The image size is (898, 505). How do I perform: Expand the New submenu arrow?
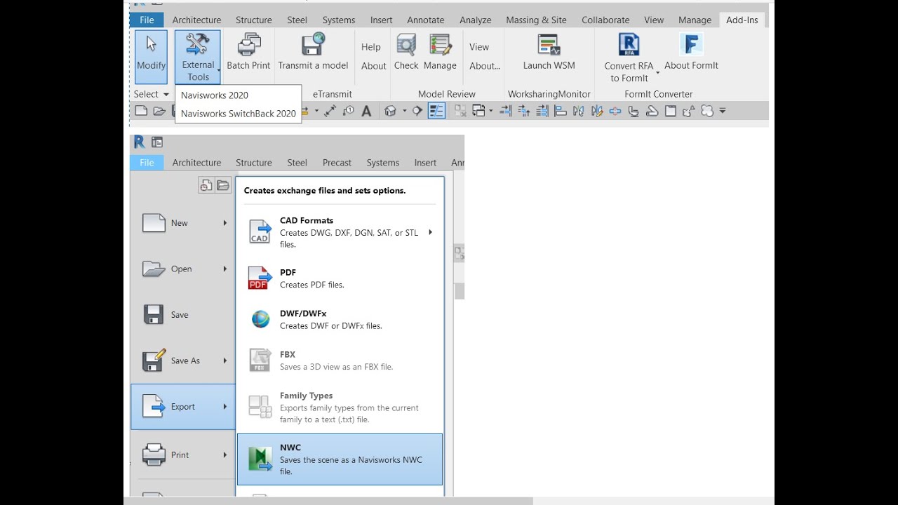click(225, 223)
